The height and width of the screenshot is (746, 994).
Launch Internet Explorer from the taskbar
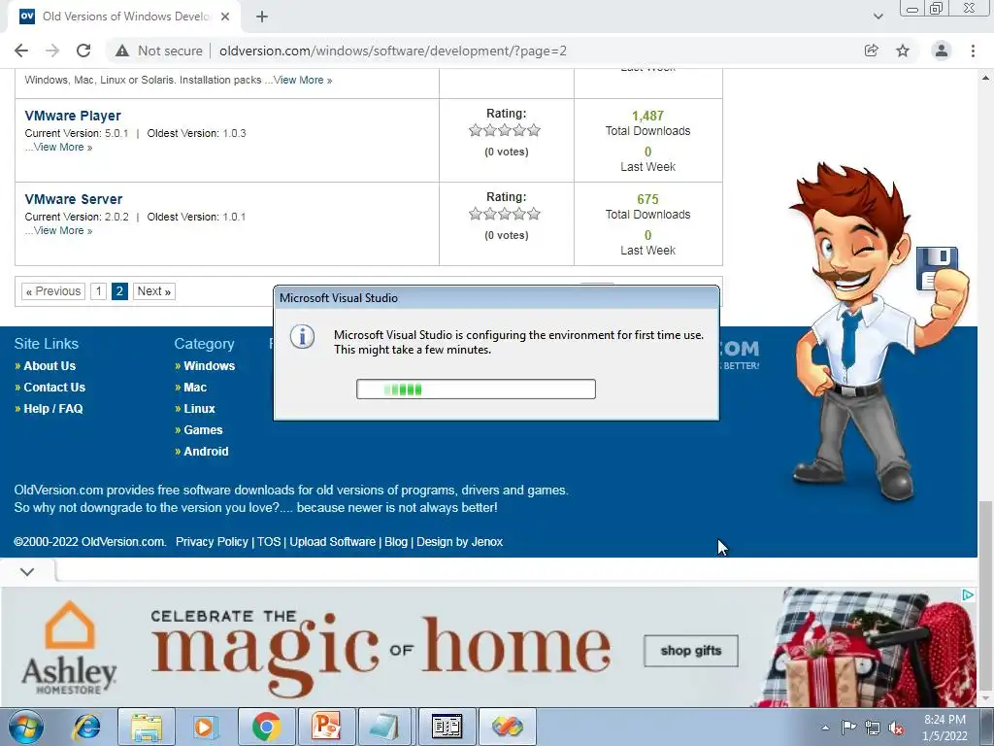[86, 727]
